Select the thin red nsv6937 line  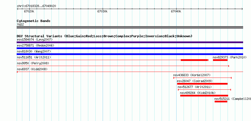point(130,72)
